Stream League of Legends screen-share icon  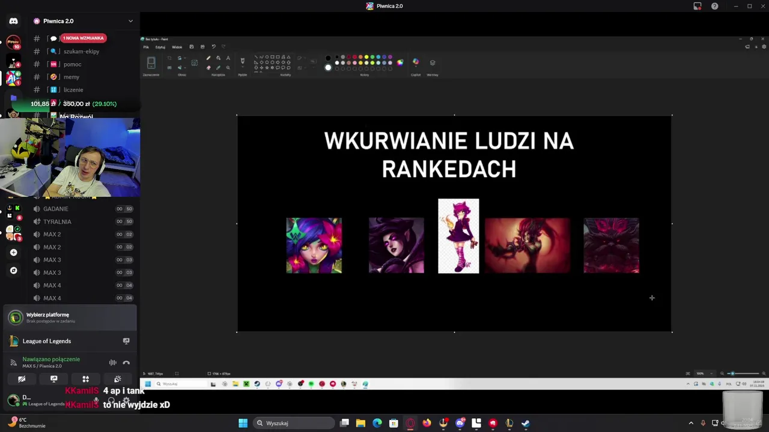pos(126,341)
